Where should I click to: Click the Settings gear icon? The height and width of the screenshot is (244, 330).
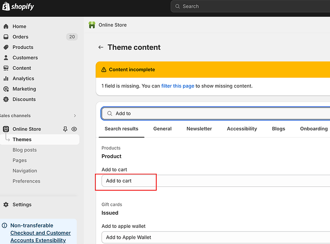pos(6,204)
